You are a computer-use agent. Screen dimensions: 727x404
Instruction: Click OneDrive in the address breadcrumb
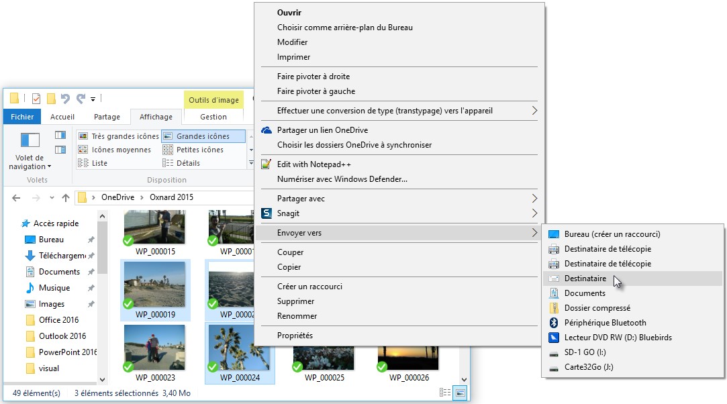tap(117, 197)
